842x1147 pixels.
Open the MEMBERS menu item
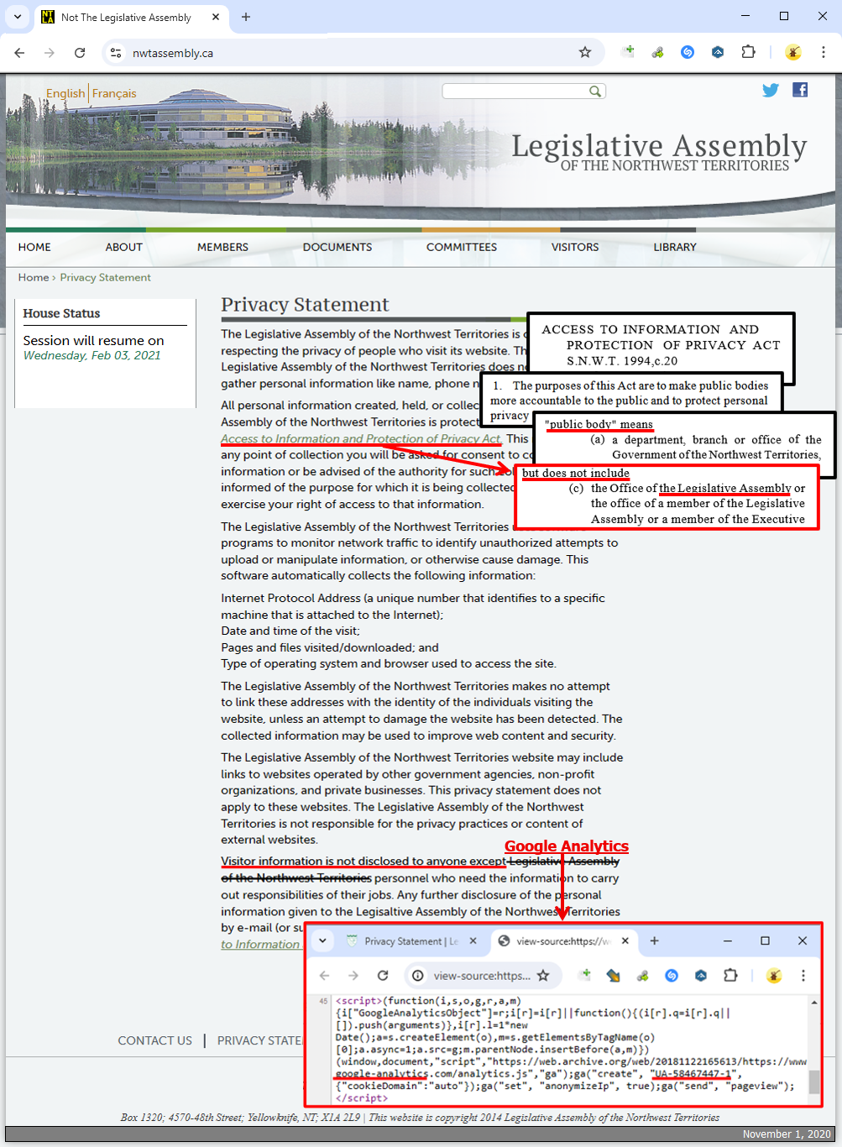pyautogui.click(x=222, y=247)
